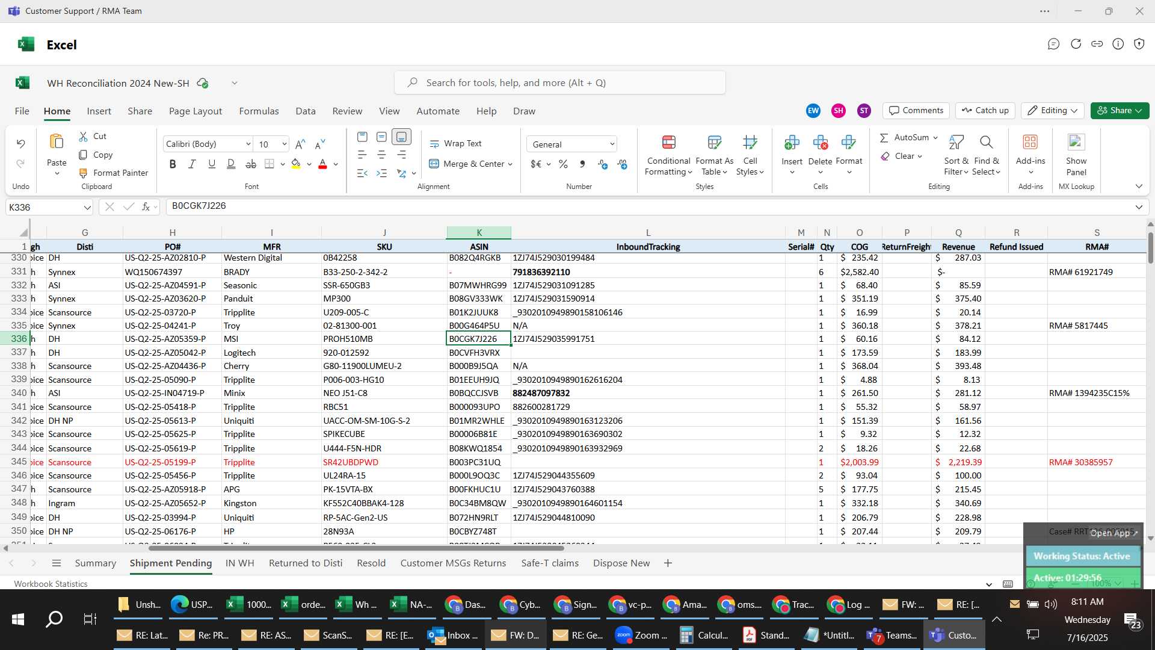Toggle Wrap Text

pos(455,143)
